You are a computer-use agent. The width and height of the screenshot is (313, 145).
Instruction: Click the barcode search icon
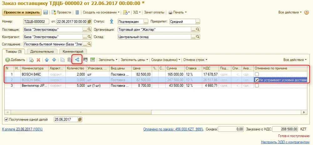(x=85, y=60)
